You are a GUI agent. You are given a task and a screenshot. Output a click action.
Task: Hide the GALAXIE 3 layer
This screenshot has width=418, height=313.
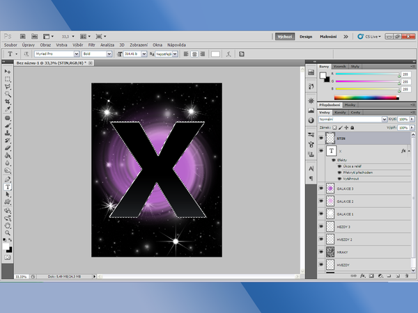coord(321,188)
